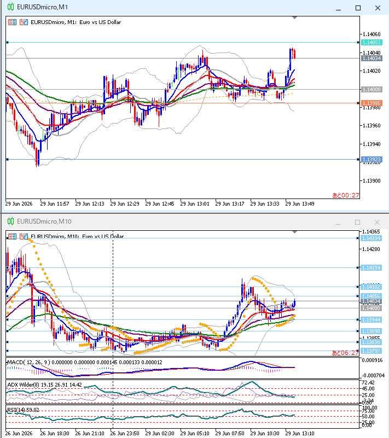Select the 1.14334 price label in M10

coord(371,238)
